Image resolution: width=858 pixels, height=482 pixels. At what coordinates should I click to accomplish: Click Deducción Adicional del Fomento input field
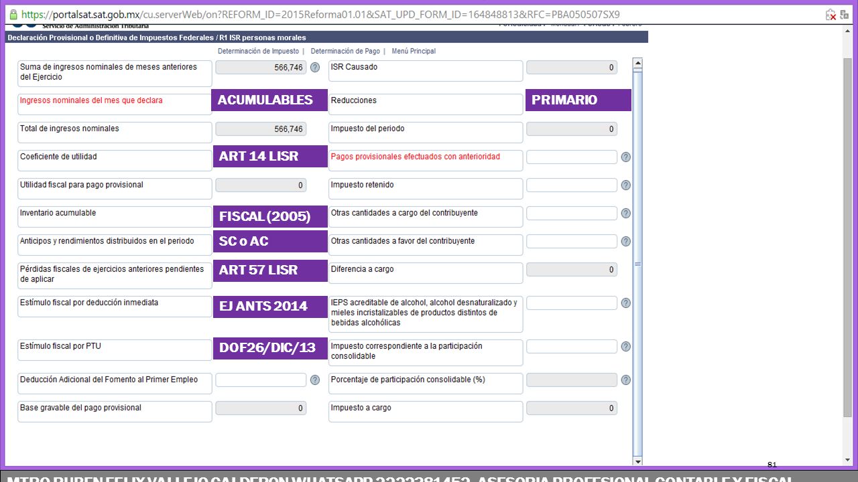point(261,380)
